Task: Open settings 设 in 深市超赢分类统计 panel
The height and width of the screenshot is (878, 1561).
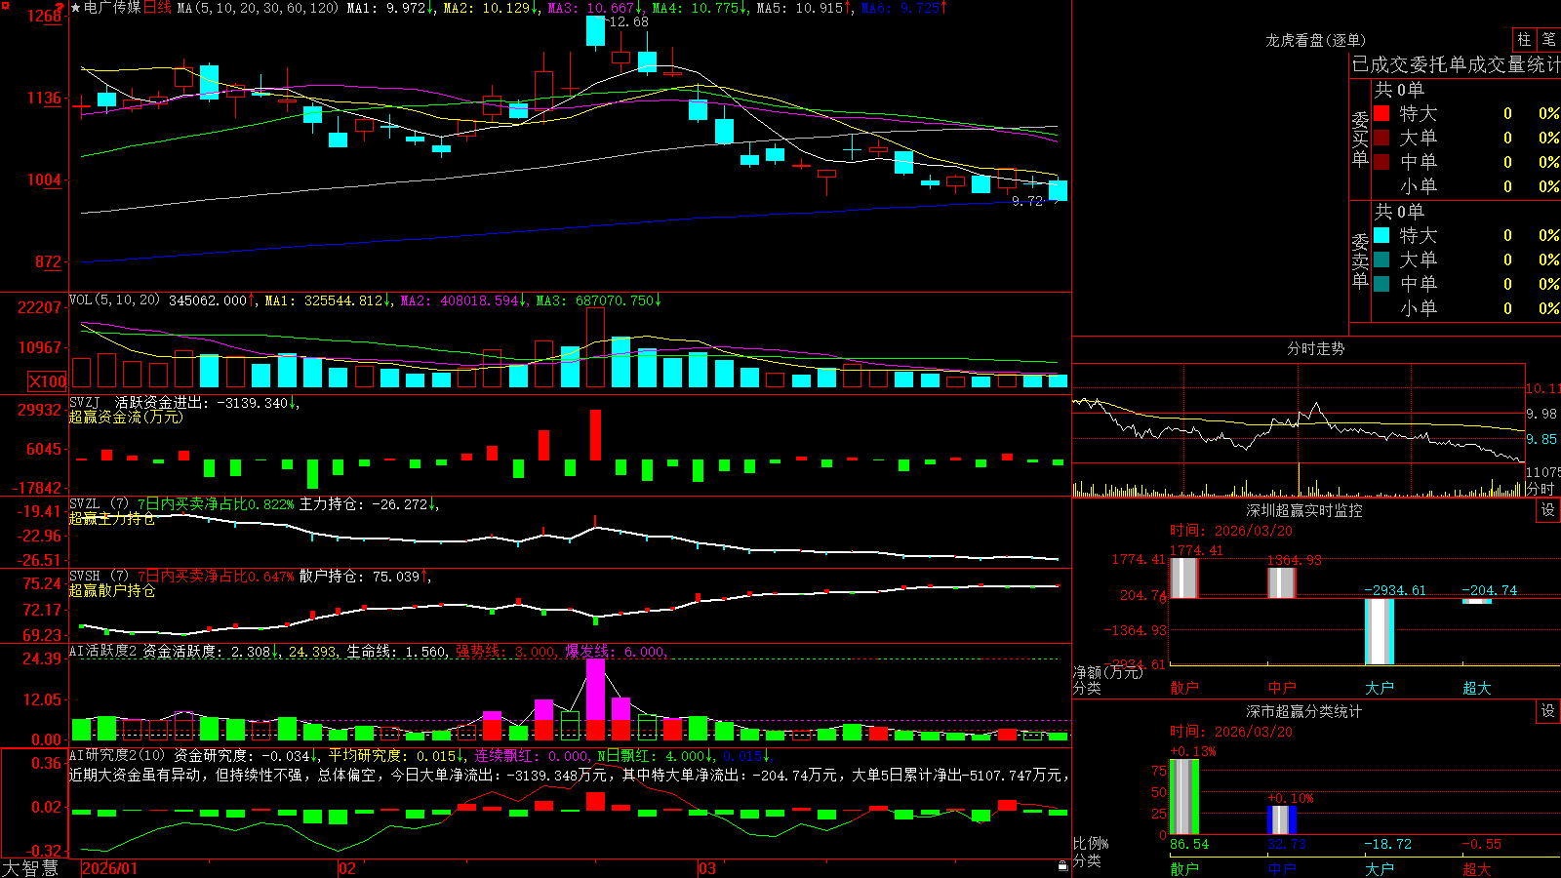Action: tap(1548, 711)
